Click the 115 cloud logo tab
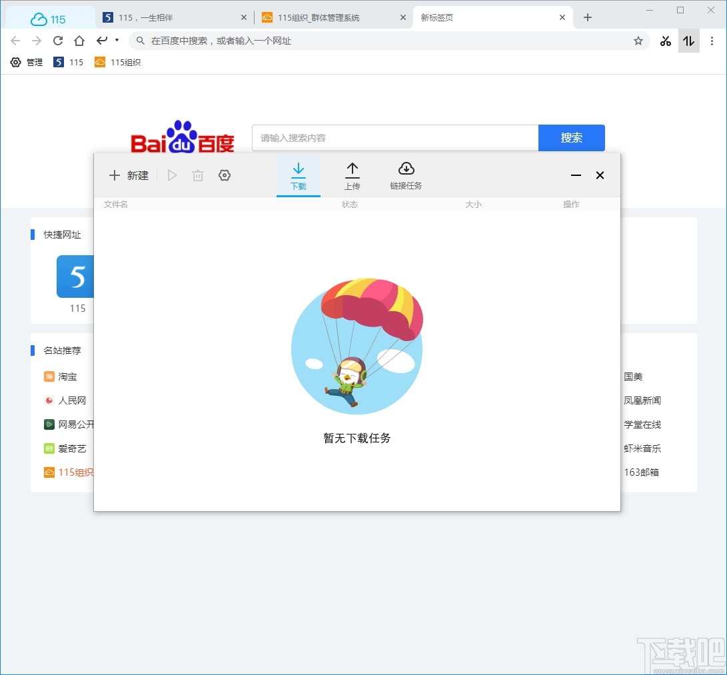This screenshot has width=727, height=675. point(48,19)
